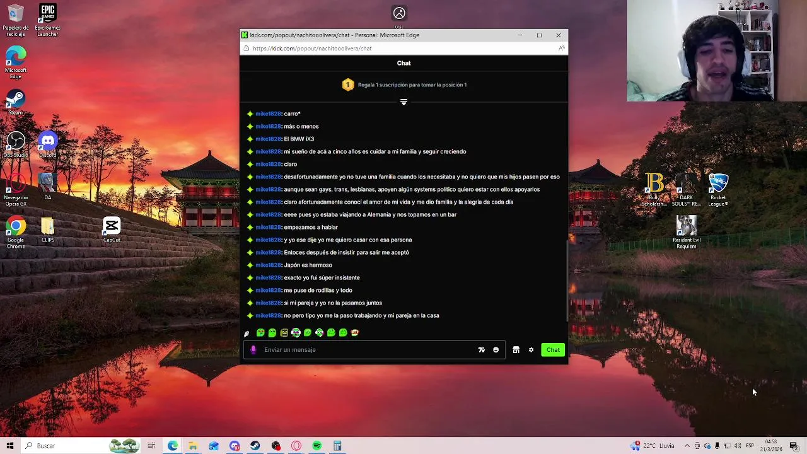The height and width of the screenshot is (454, 807).
Task: Click the gold position 1 badge
Action: pos(347,84)
